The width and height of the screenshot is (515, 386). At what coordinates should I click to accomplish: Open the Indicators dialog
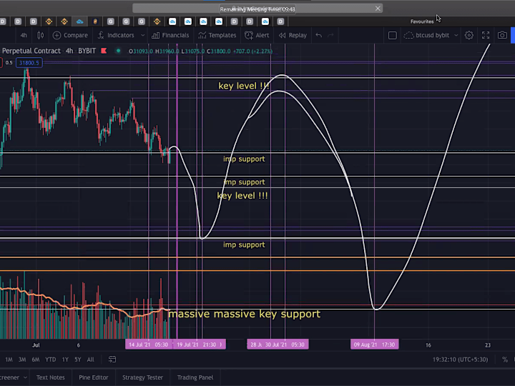coord(117,35)
